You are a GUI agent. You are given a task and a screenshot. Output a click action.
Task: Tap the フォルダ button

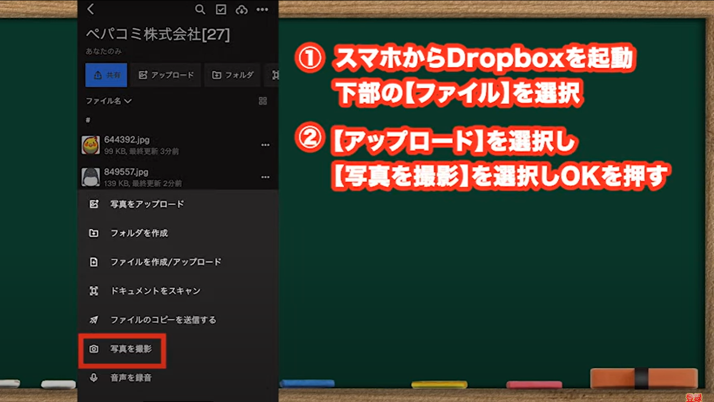pos(232,75)
